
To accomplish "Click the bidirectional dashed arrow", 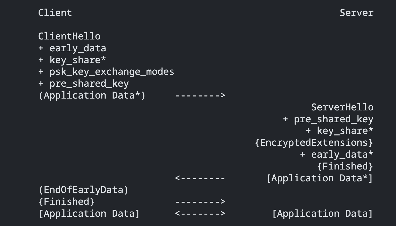I will tap(200, 214).
